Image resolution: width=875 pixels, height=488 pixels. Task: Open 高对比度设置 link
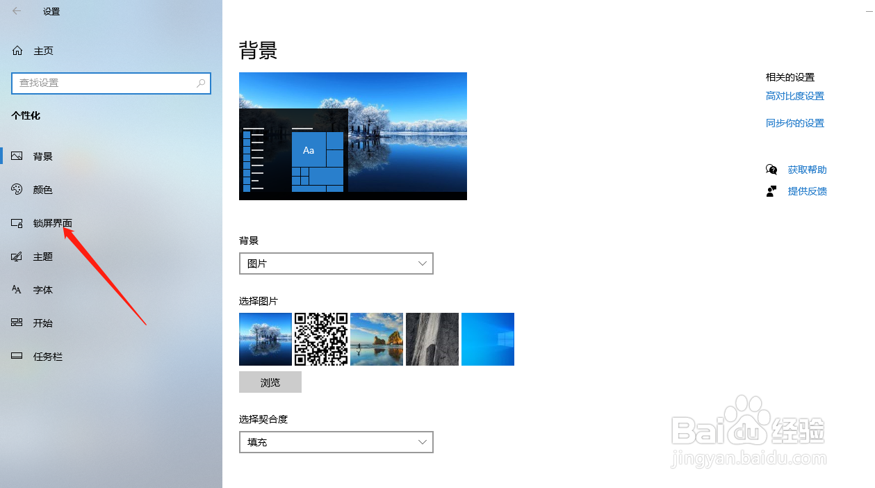[795, 96]
